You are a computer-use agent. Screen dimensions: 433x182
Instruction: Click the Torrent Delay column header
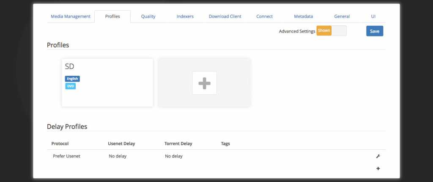coord(178,143)
